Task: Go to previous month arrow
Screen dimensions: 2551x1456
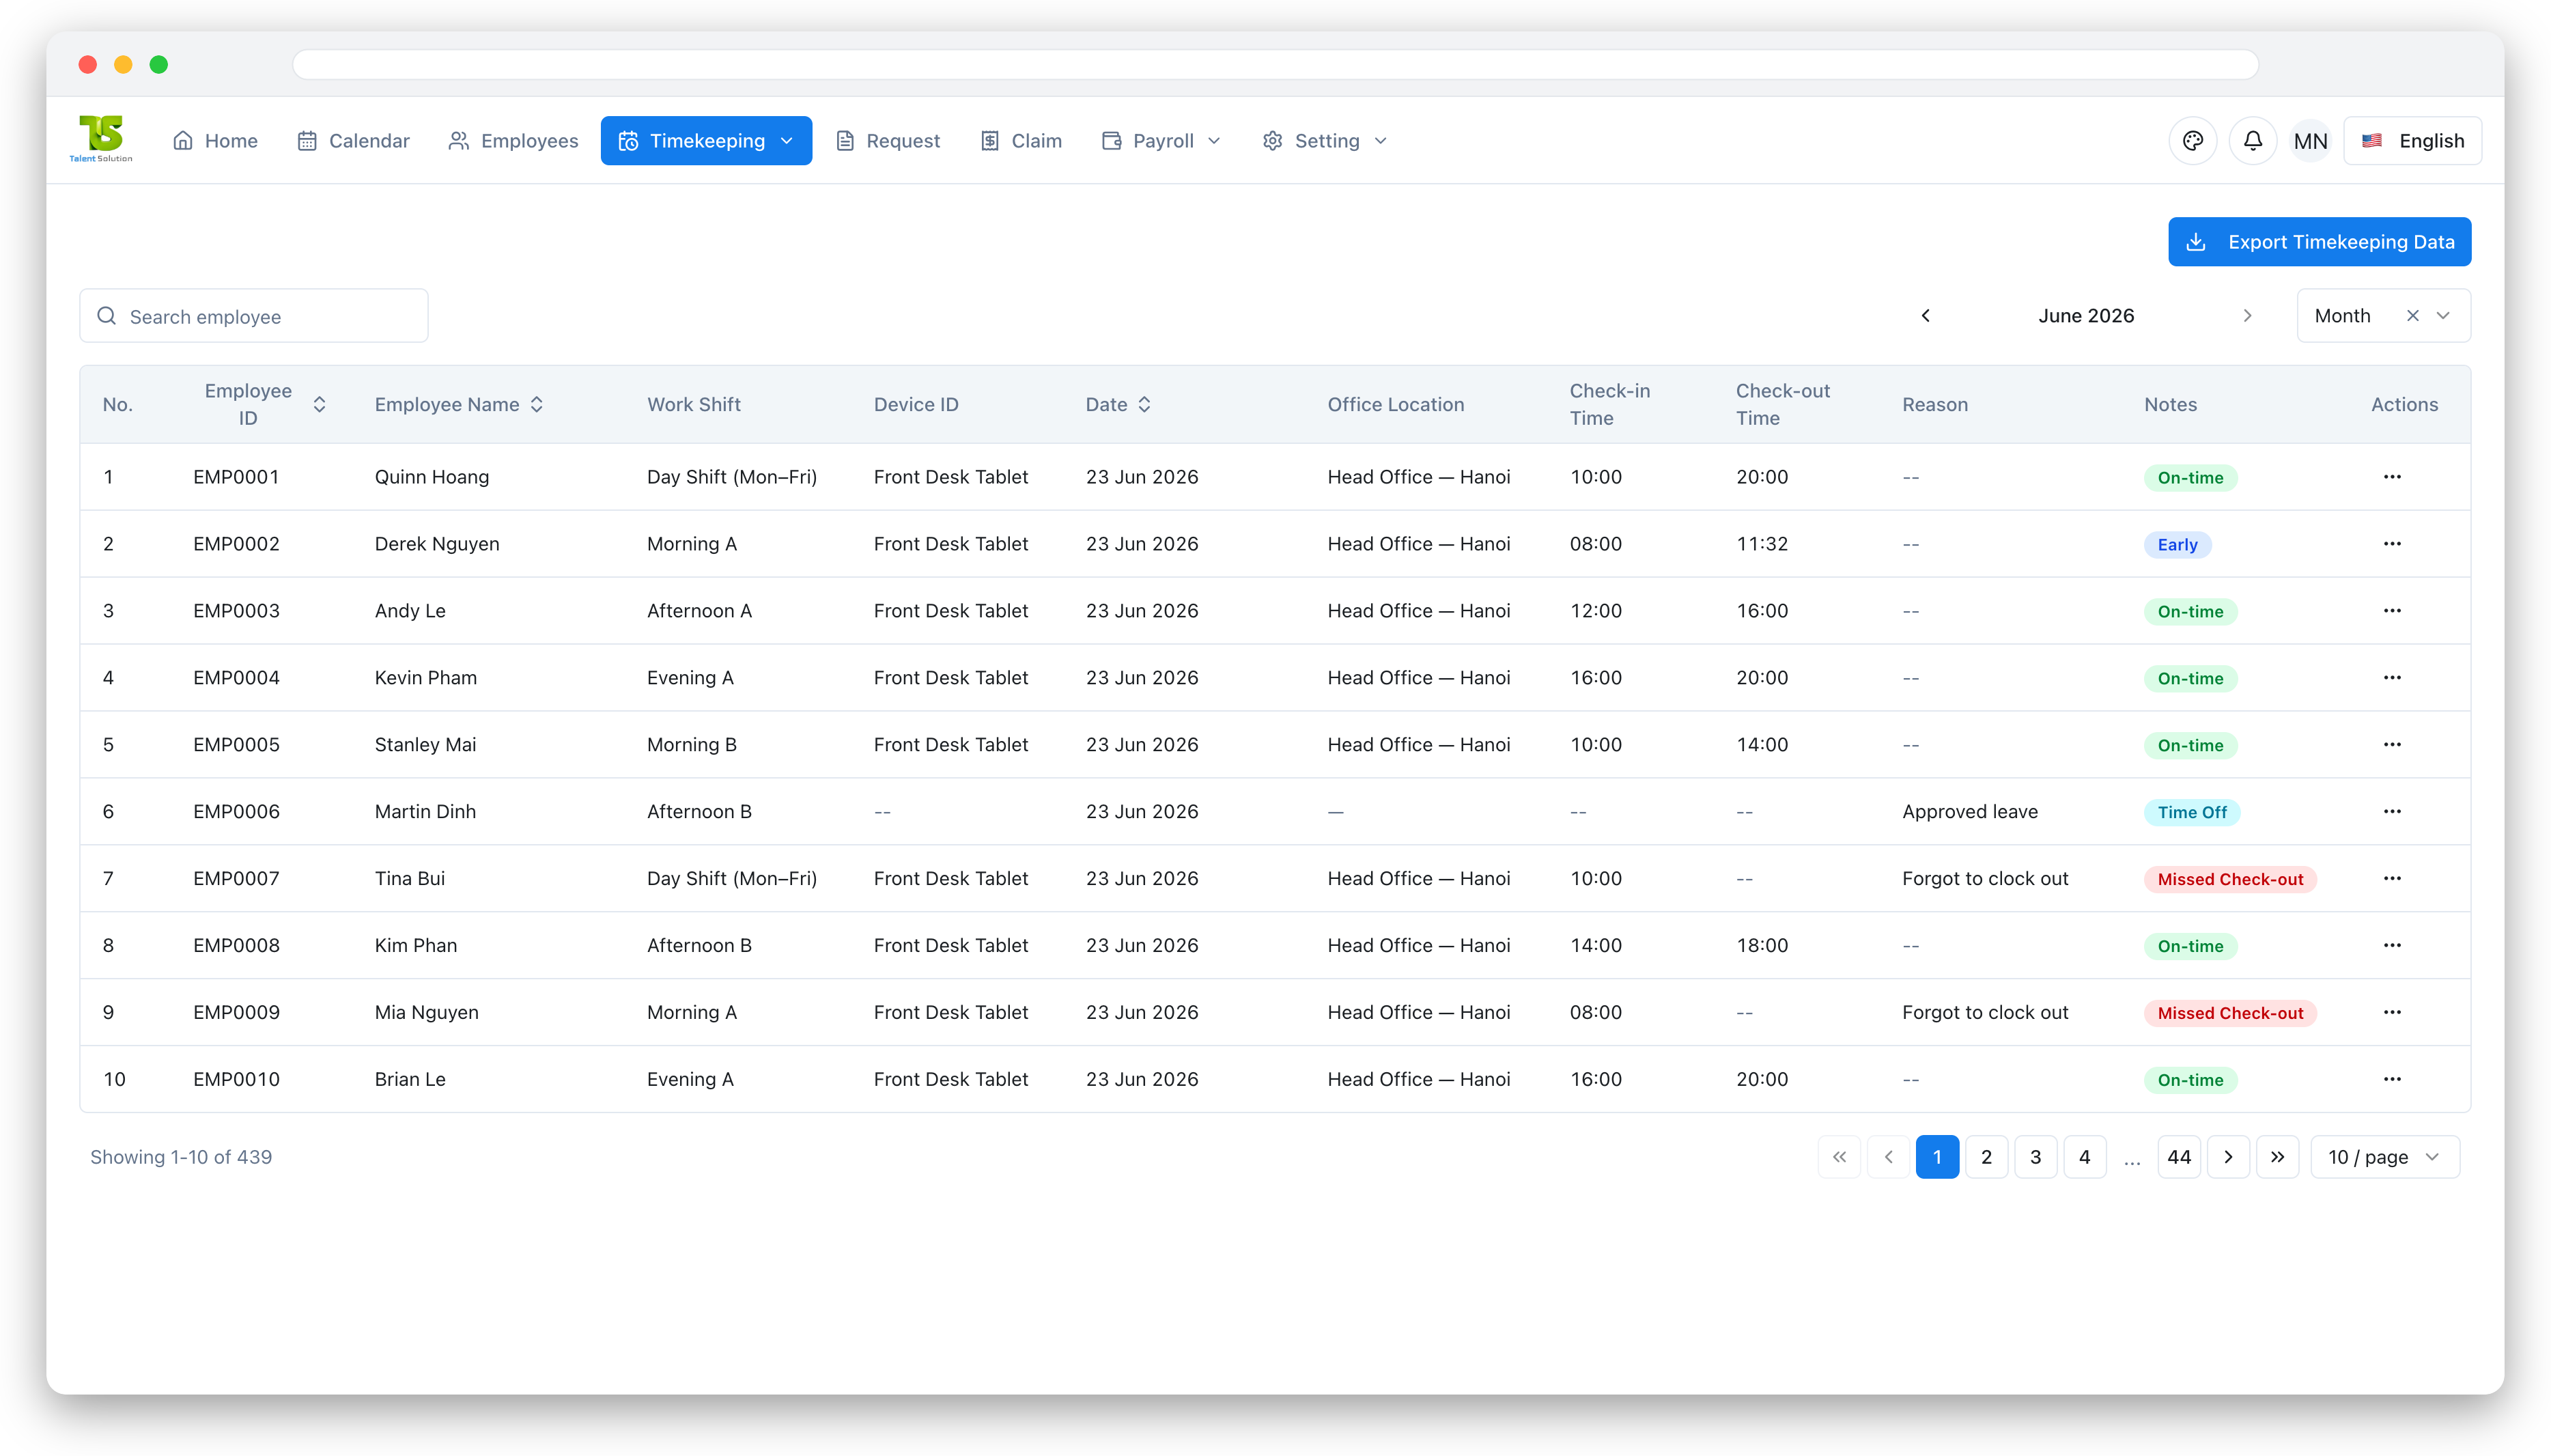Action: pos(1926,316)
